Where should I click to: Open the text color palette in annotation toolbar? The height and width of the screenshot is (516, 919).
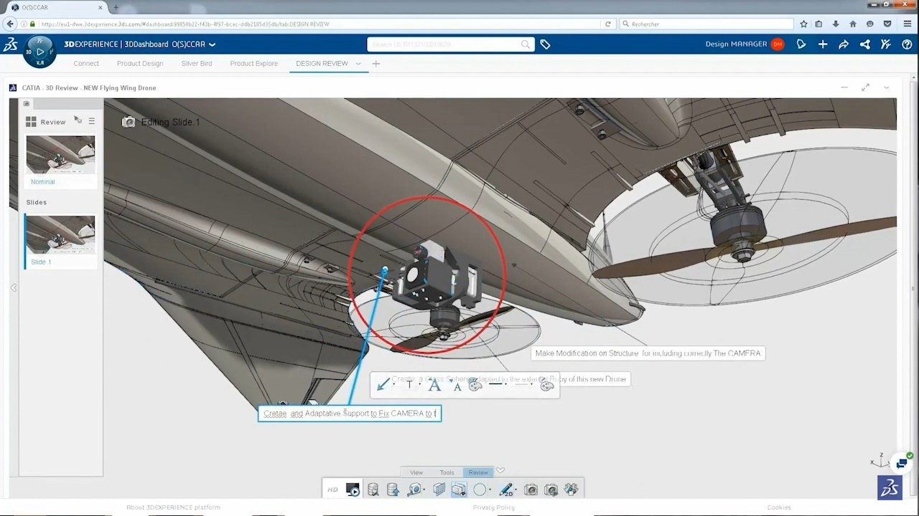475,386
